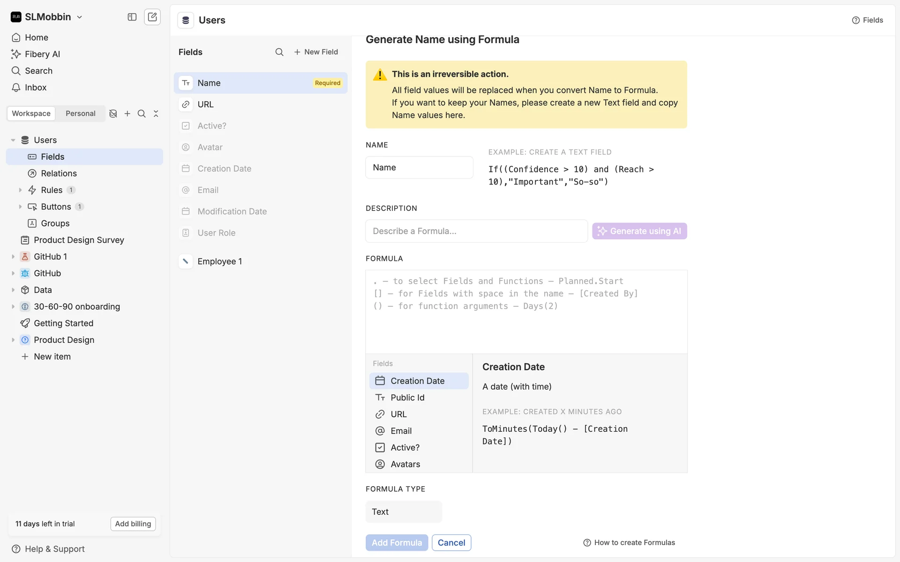Switch to Workspace tab
Image resolution: width=900 pixels, height=562 pixels.
[x=31, y=113]
